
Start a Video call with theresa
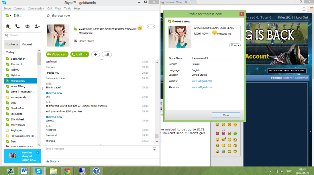click(57, 54)
